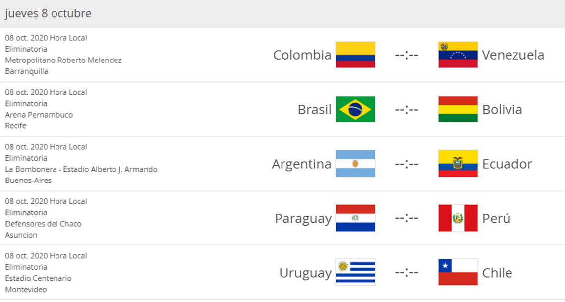Viewport: 565px width, 302px height.
Task: Click the Colombia flag icon
Action: pos(355,55)
